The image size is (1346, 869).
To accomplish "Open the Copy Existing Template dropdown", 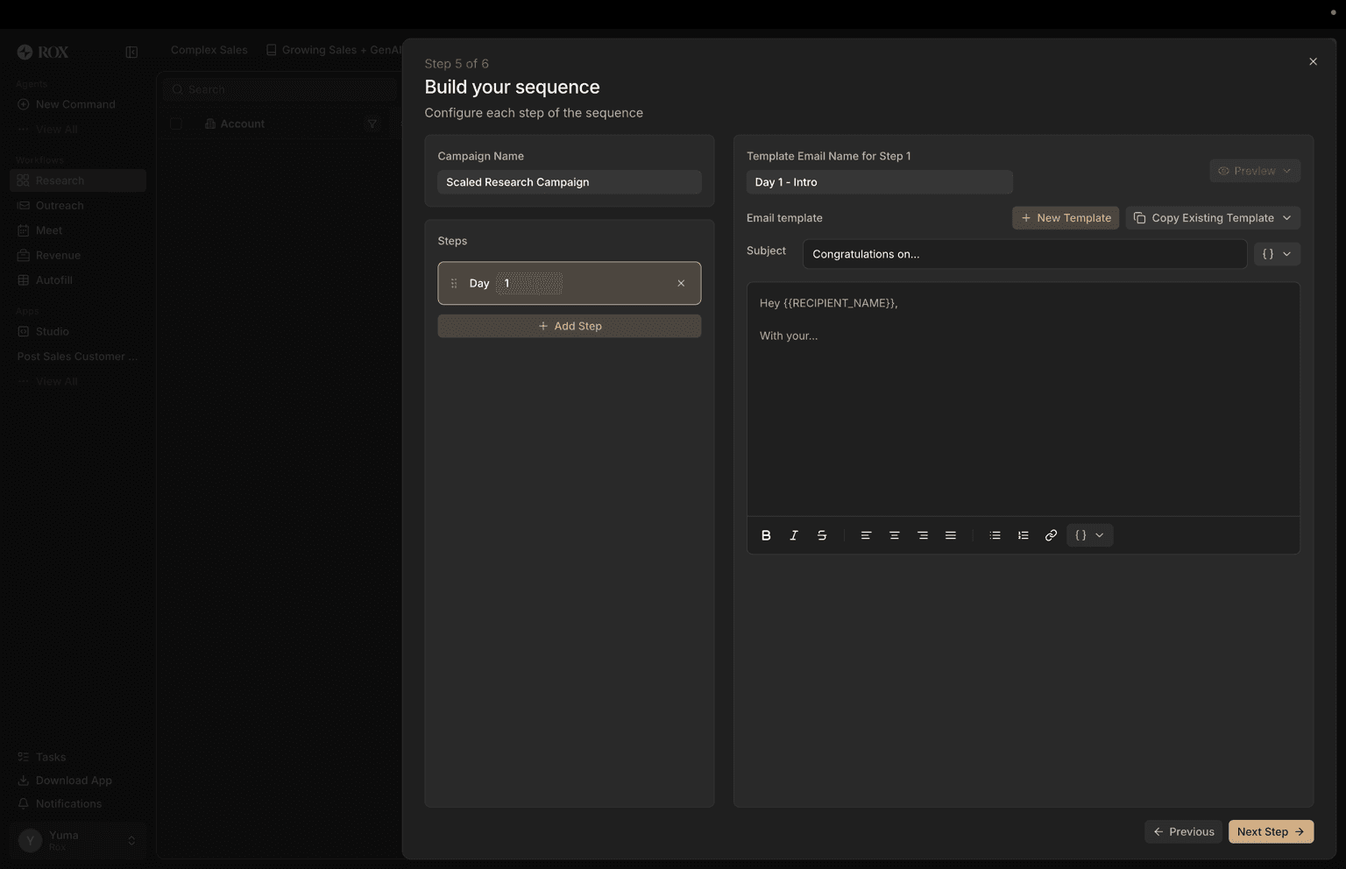I will 1212,217.
